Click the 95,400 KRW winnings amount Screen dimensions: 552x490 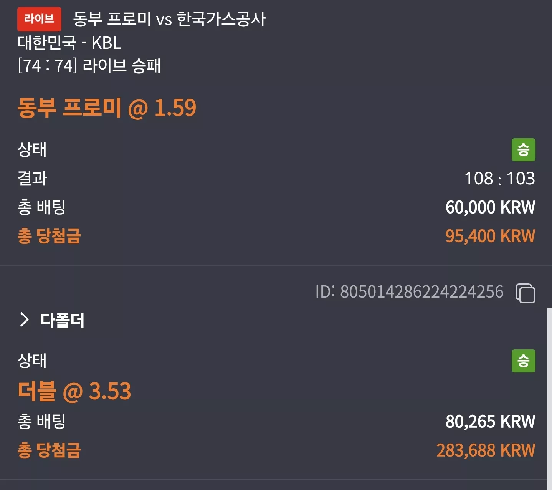tap(490, 236)
